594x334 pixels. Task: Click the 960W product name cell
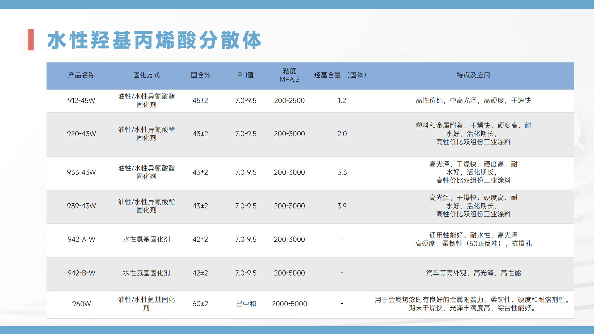81,304
